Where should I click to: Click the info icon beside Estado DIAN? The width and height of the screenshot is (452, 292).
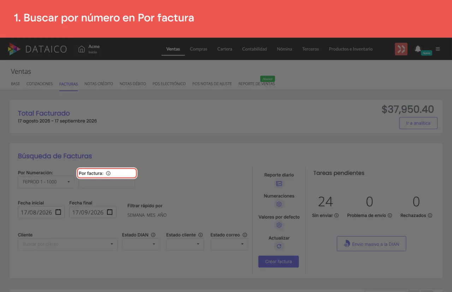pos(153,235)
